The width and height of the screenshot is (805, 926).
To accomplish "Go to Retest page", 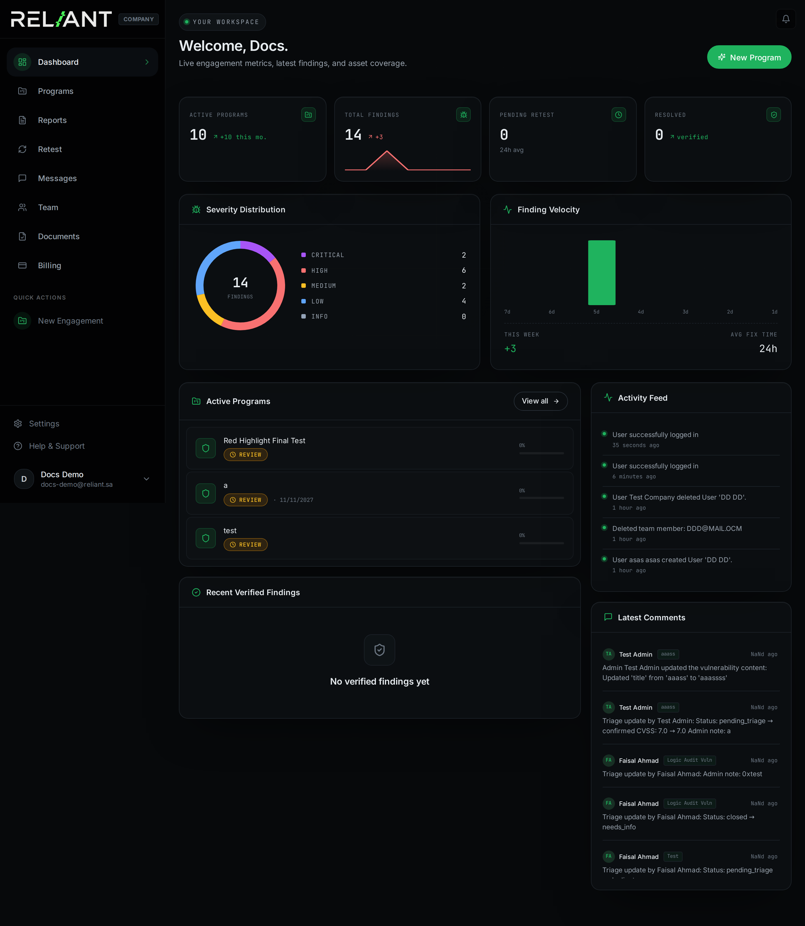I will click(x=83, y=149).
